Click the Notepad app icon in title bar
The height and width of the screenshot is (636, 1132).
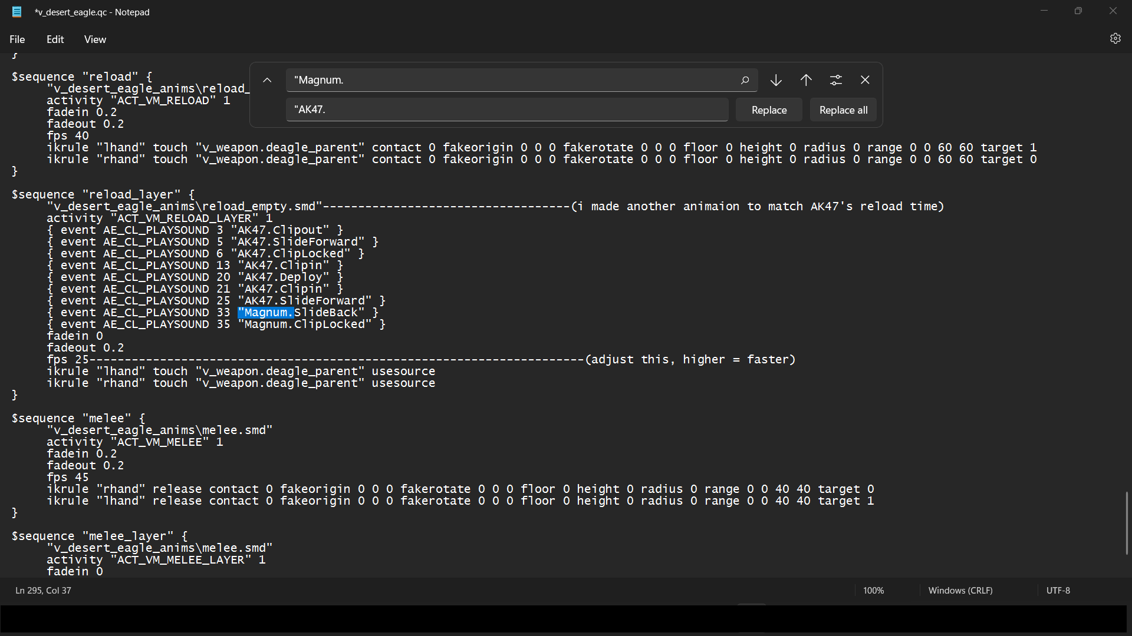point(17,12)
